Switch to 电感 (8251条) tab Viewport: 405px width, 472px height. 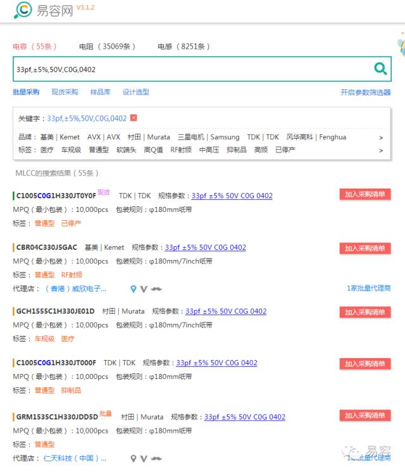pos(184,46)
